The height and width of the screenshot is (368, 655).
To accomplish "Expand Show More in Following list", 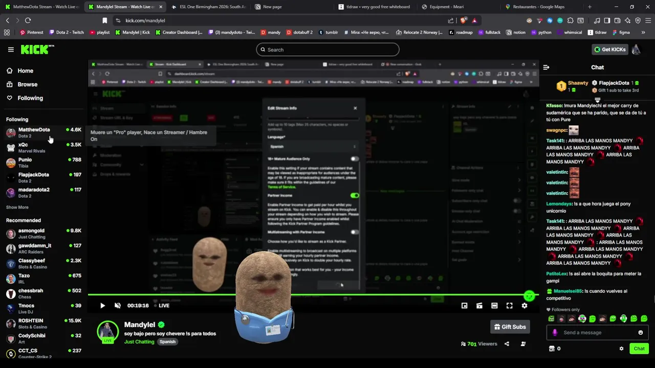I will 17,208.
